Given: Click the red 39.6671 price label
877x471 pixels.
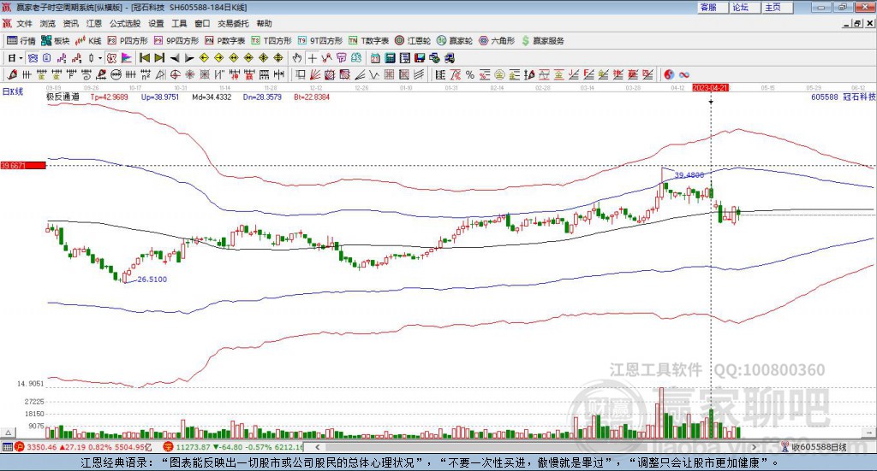Looking at the screenshot, I should 23,166.
